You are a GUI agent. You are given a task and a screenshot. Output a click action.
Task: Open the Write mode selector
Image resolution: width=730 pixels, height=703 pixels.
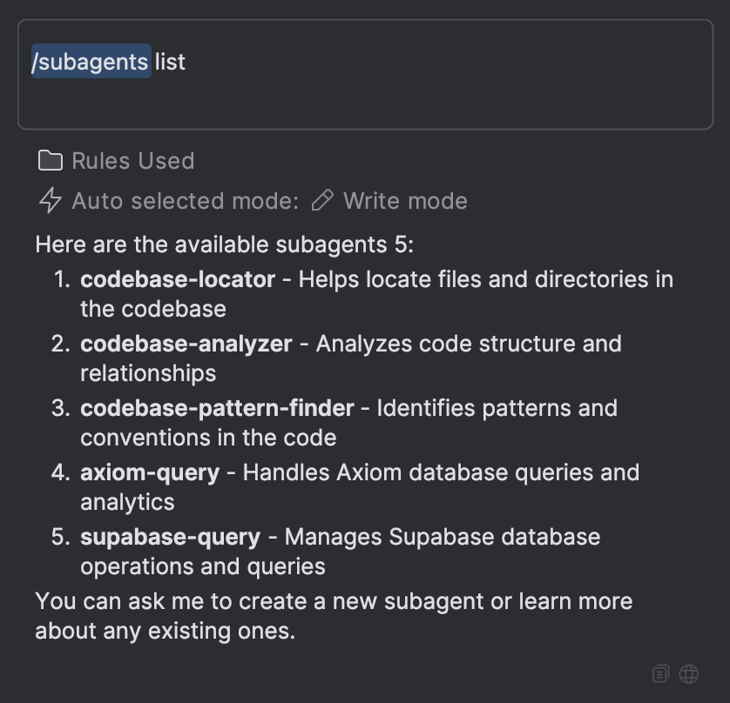pos(405,201)
